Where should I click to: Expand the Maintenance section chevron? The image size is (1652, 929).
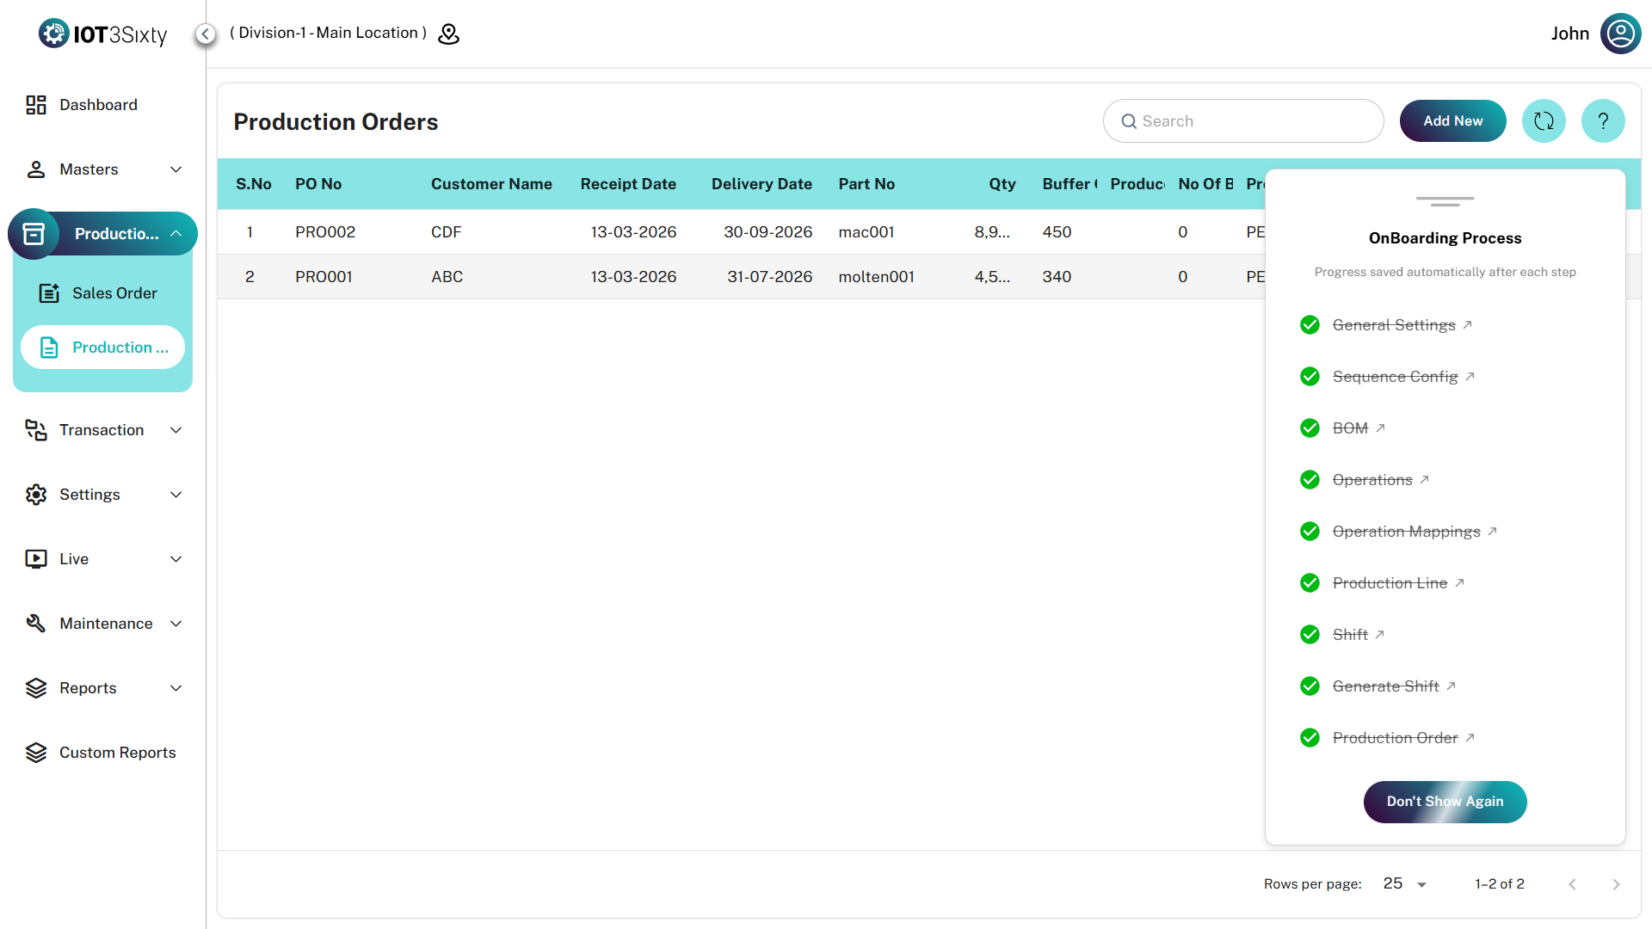pyautogui.click(x=176, y=624)
